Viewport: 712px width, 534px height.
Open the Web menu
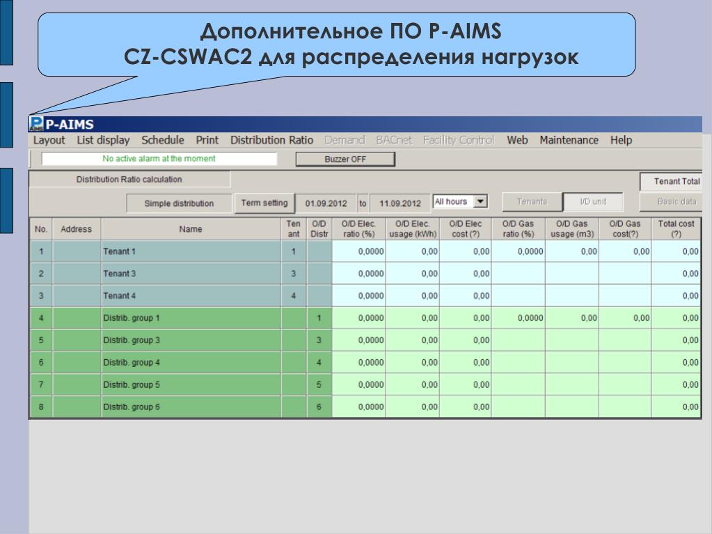click(x=517, y=141)
